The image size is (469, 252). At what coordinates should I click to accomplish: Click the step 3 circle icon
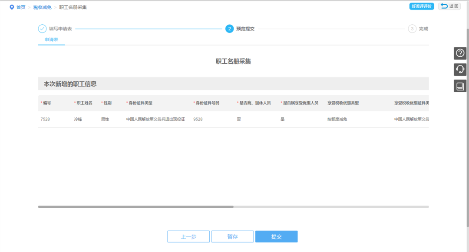pos(412,29)
